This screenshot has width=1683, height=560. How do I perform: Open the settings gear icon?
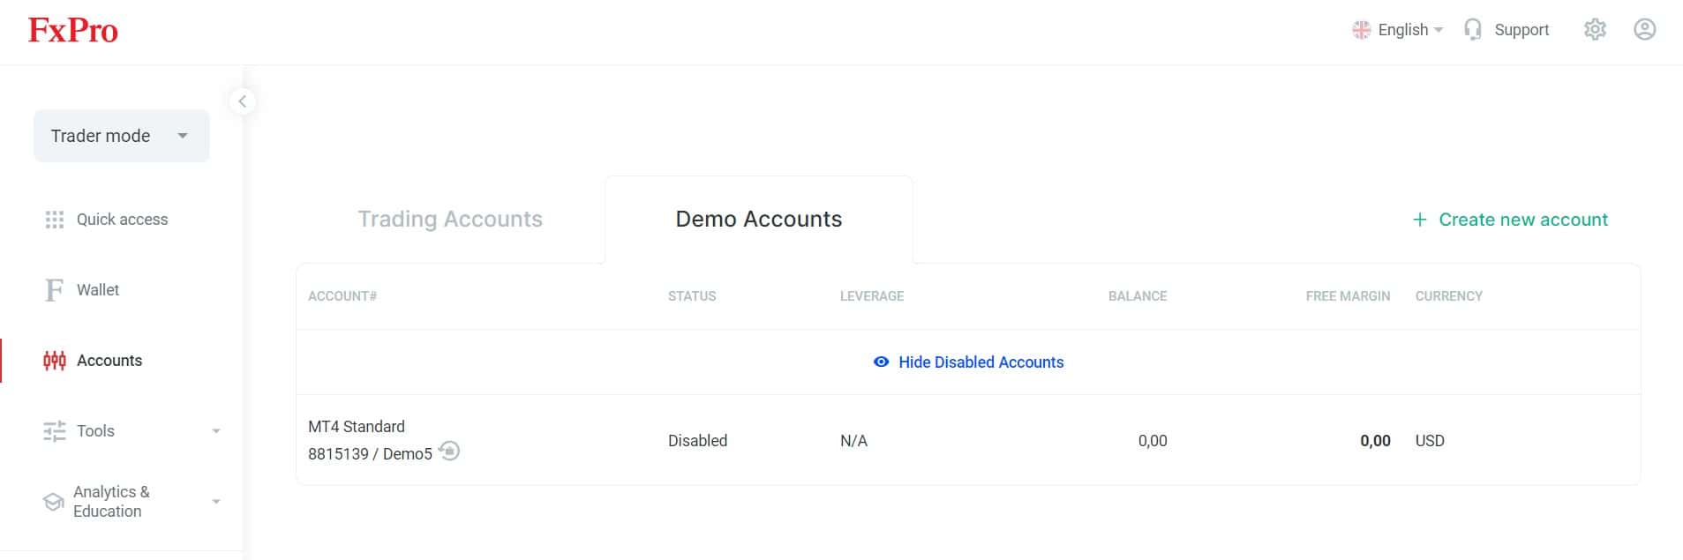tap(1595, 29)
